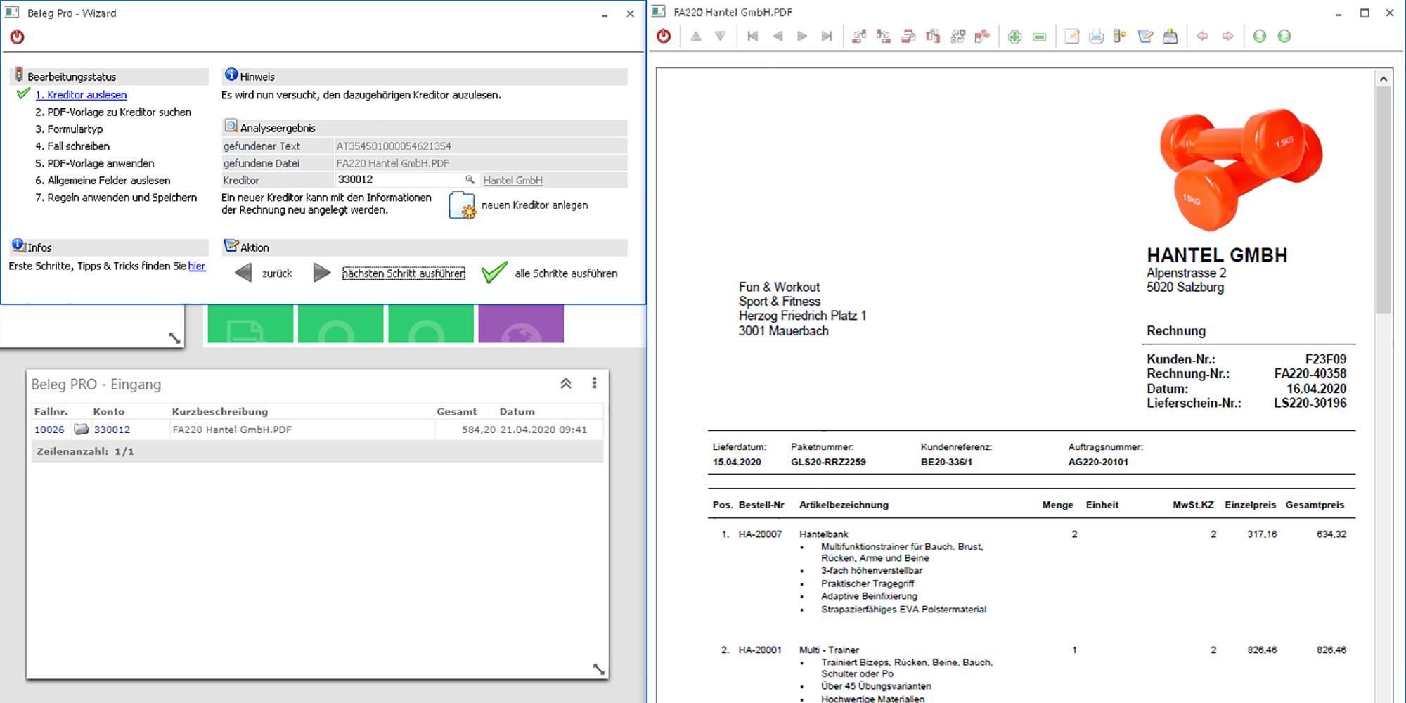Click the gefundener Text value field
Image resolution: width=1406 pixels, height=703 pixels.
(x=481, y=146)
